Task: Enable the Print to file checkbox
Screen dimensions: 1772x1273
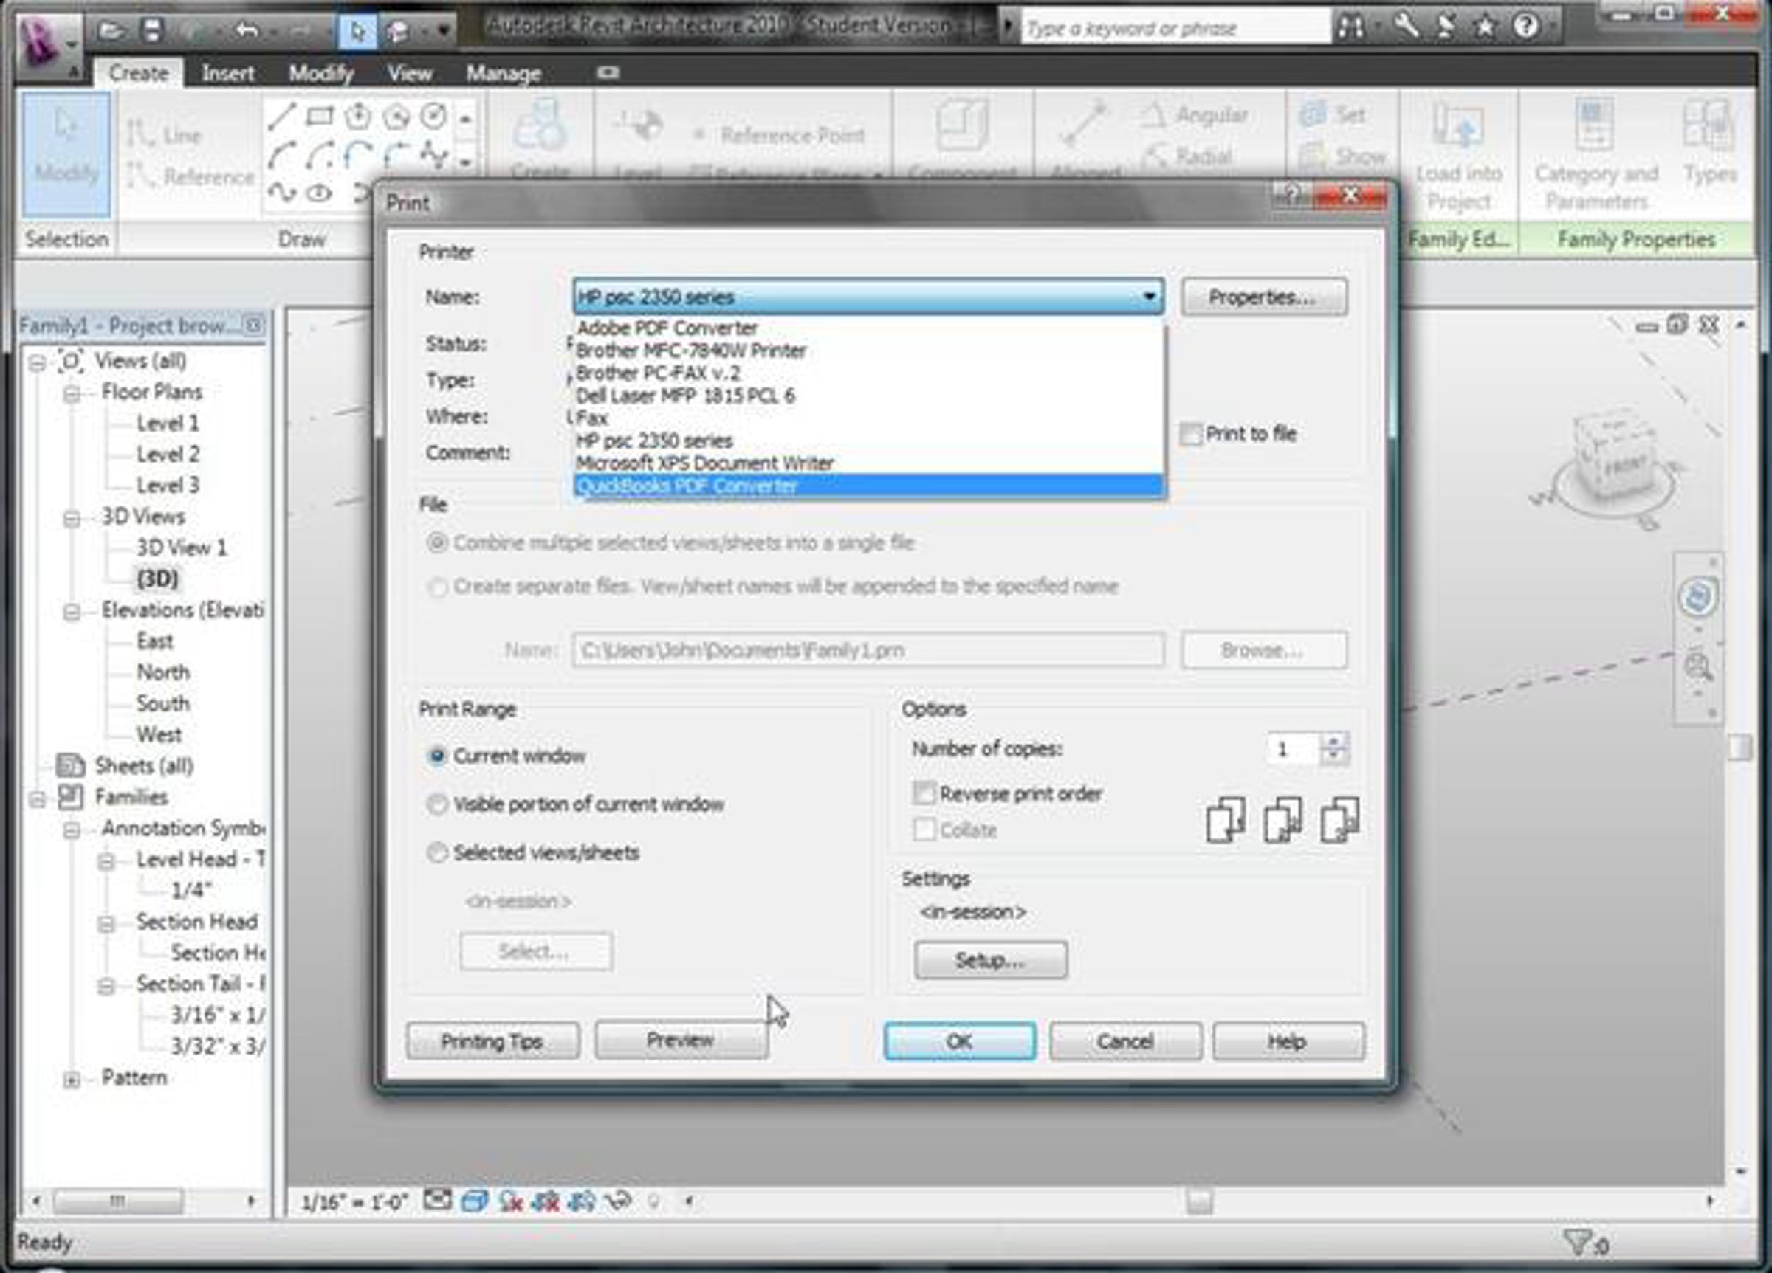Action: coord(1191,434)
